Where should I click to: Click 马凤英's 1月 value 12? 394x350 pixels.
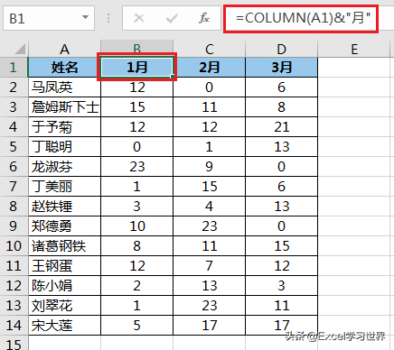(x=136, y=87)
